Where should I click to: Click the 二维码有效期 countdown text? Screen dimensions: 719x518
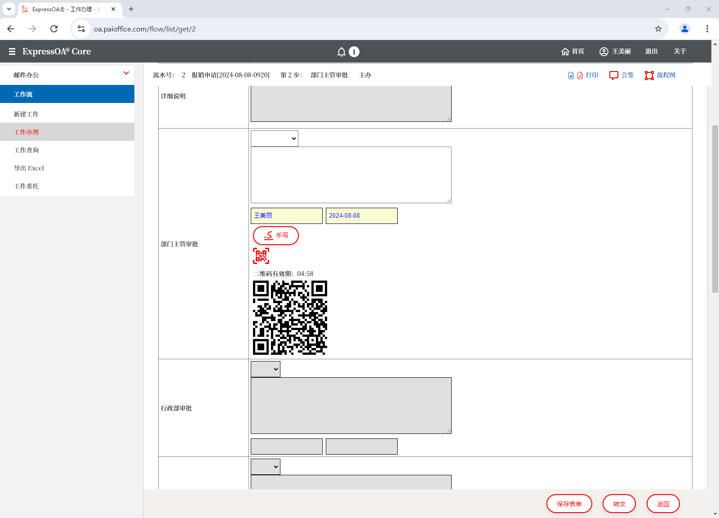click(x=284, y=274)
